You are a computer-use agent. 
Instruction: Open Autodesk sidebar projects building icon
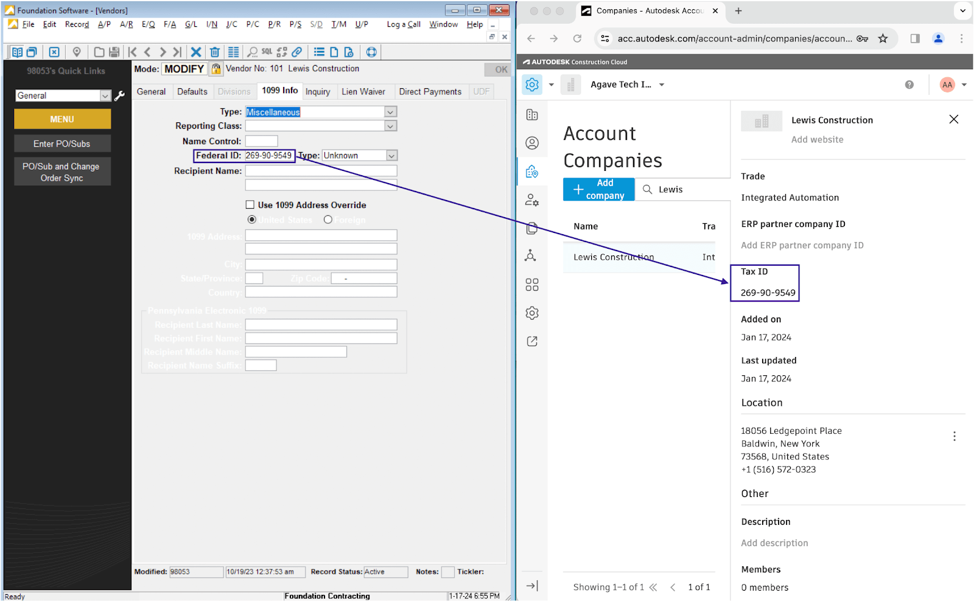tap(532, 115)
